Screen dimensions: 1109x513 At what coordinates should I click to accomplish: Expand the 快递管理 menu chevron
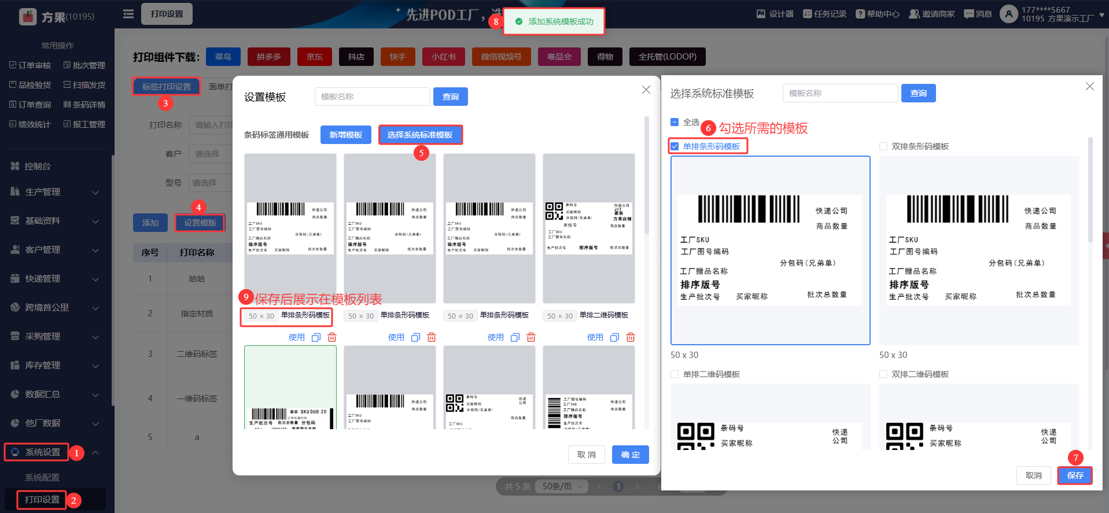click(x=95, y=279)
